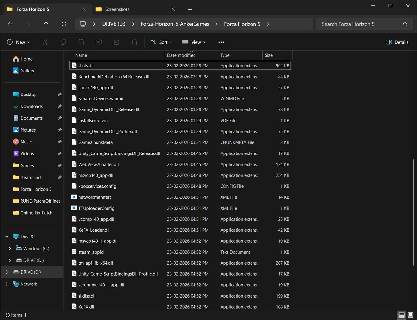Unpin Documents from Quick access
The image size is (417, 320).
click(60, 118)
